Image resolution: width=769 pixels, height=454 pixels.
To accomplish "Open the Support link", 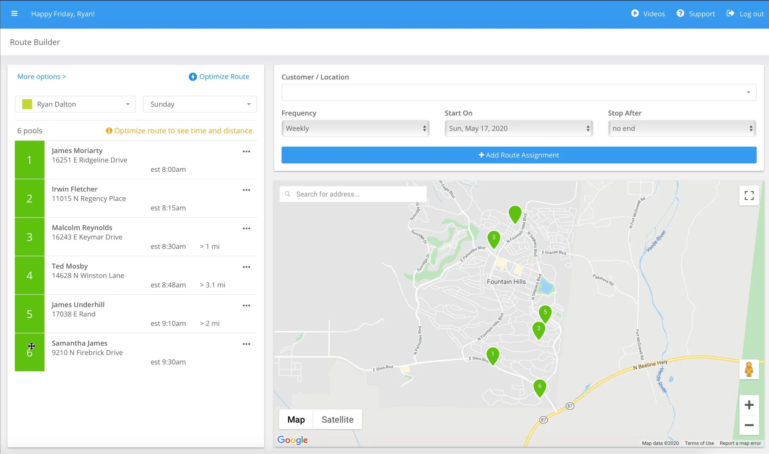I will (x=702, y=14).
